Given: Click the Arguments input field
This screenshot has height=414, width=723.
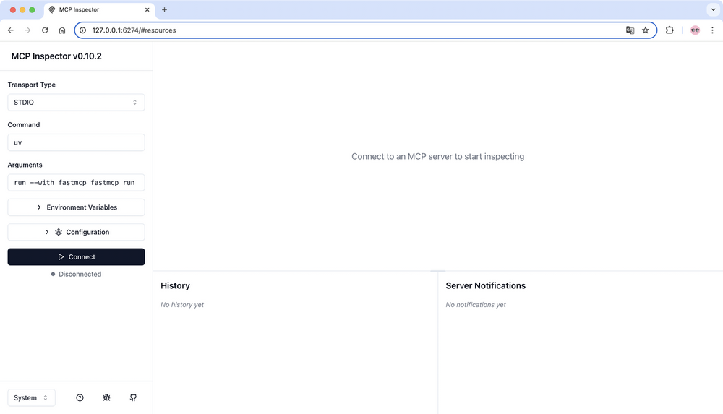Looking at the screenshot, I should coord(76,183).
